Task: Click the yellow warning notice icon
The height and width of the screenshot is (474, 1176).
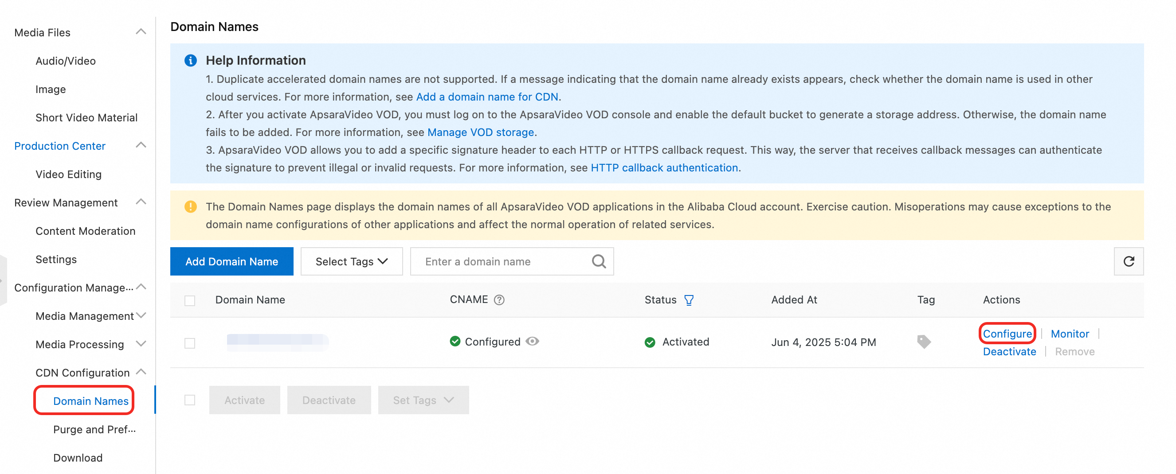Action: (x=190, y=207)
